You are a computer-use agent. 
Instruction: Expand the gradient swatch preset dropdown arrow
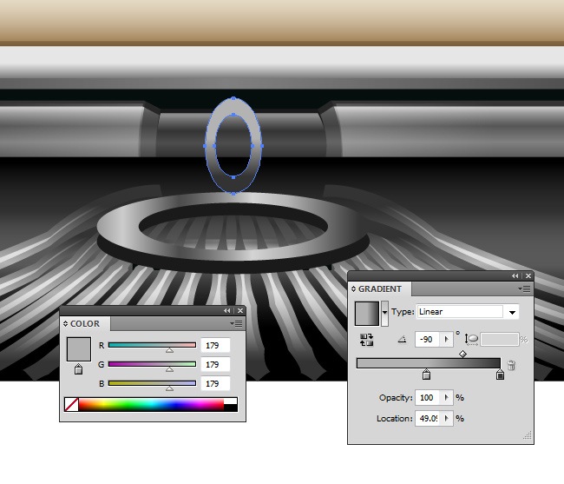pos(384,312)
